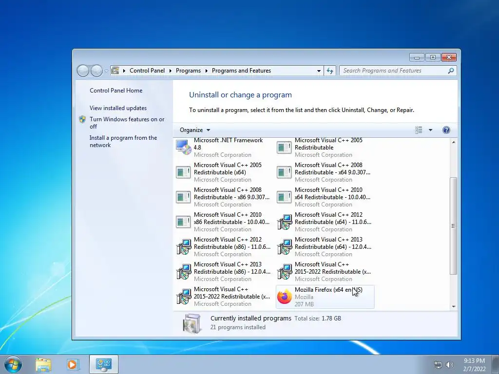
Task: Click the Control Panel taskbar button
Action: [x=104, y=364]
